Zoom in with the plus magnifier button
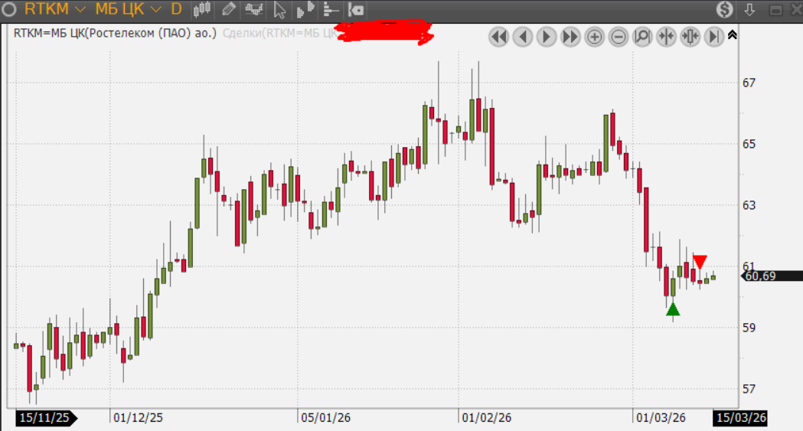Screen dimensions: 803x431 pyautogui.click(x=595, y=36)
